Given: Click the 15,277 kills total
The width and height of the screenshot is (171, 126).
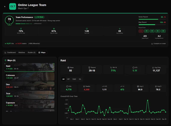Looking at the screenshot, I should pyautogui.click(x=9, y=43).
